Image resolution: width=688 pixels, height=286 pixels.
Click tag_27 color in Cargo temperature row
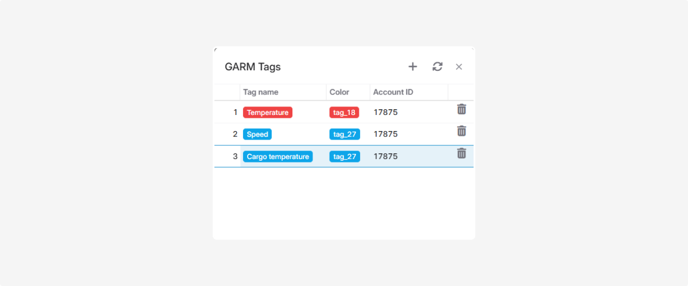coord(345,157)
